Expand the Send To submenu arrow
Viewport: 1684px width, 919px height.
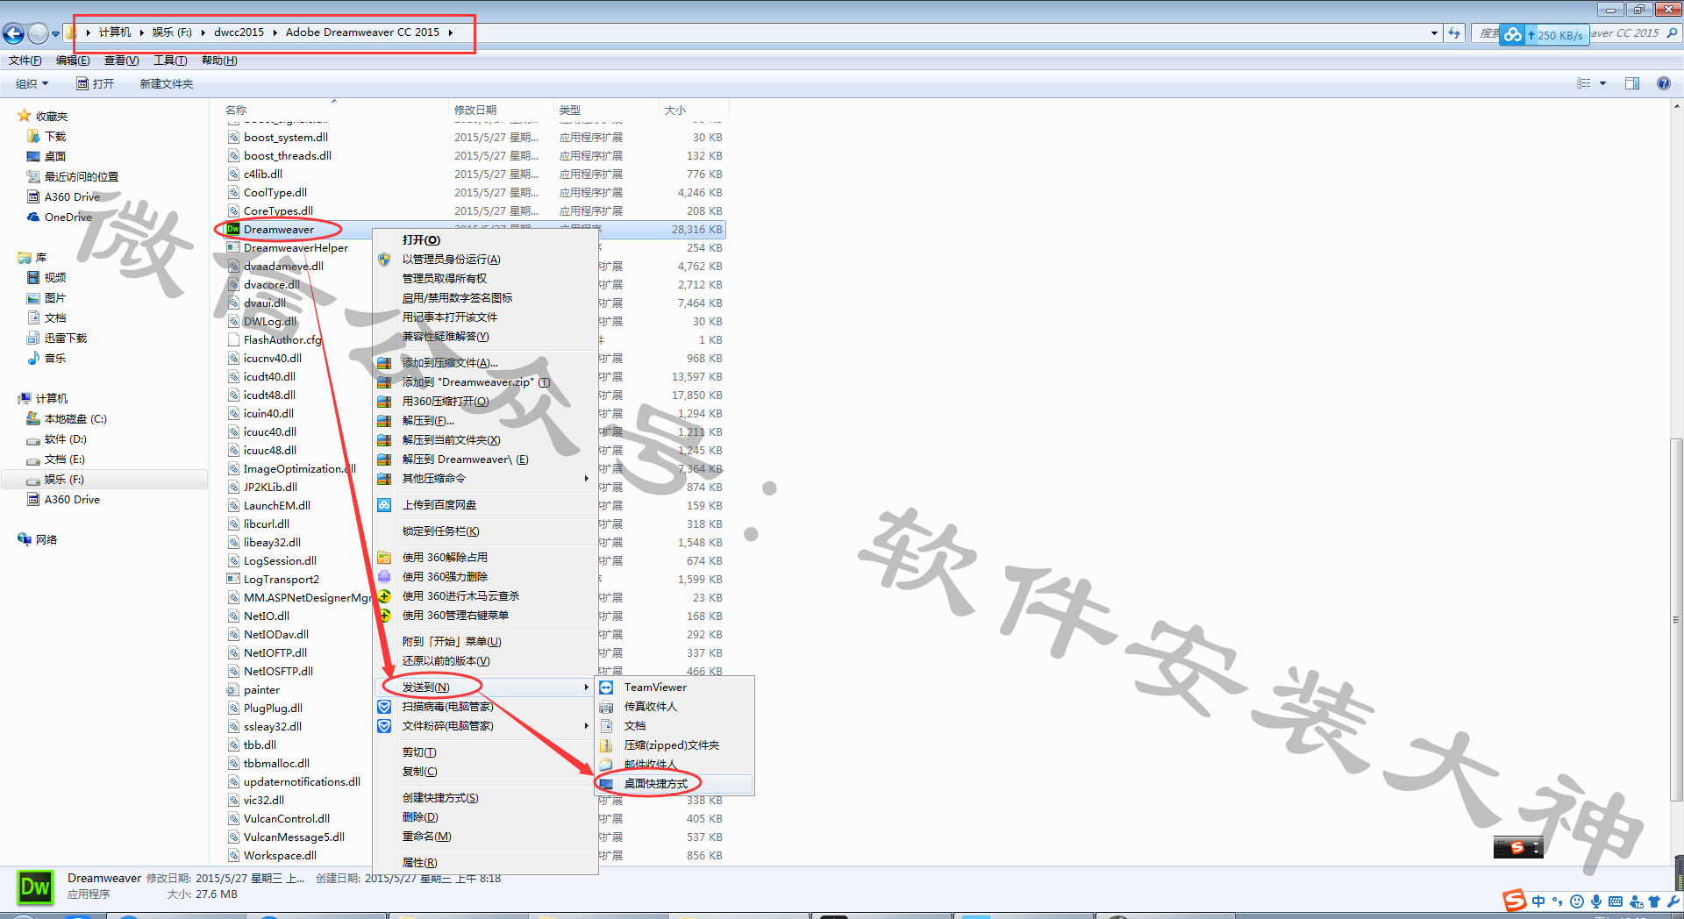586,687
